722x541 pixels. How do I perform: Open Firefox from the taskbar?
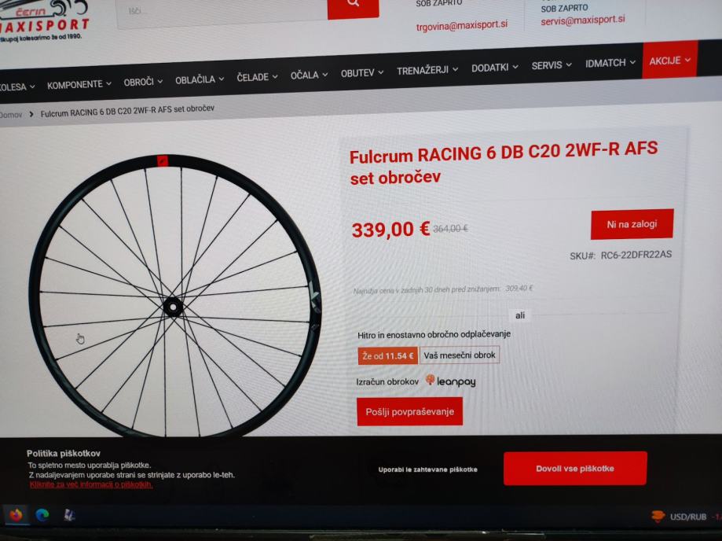(16, 514)
